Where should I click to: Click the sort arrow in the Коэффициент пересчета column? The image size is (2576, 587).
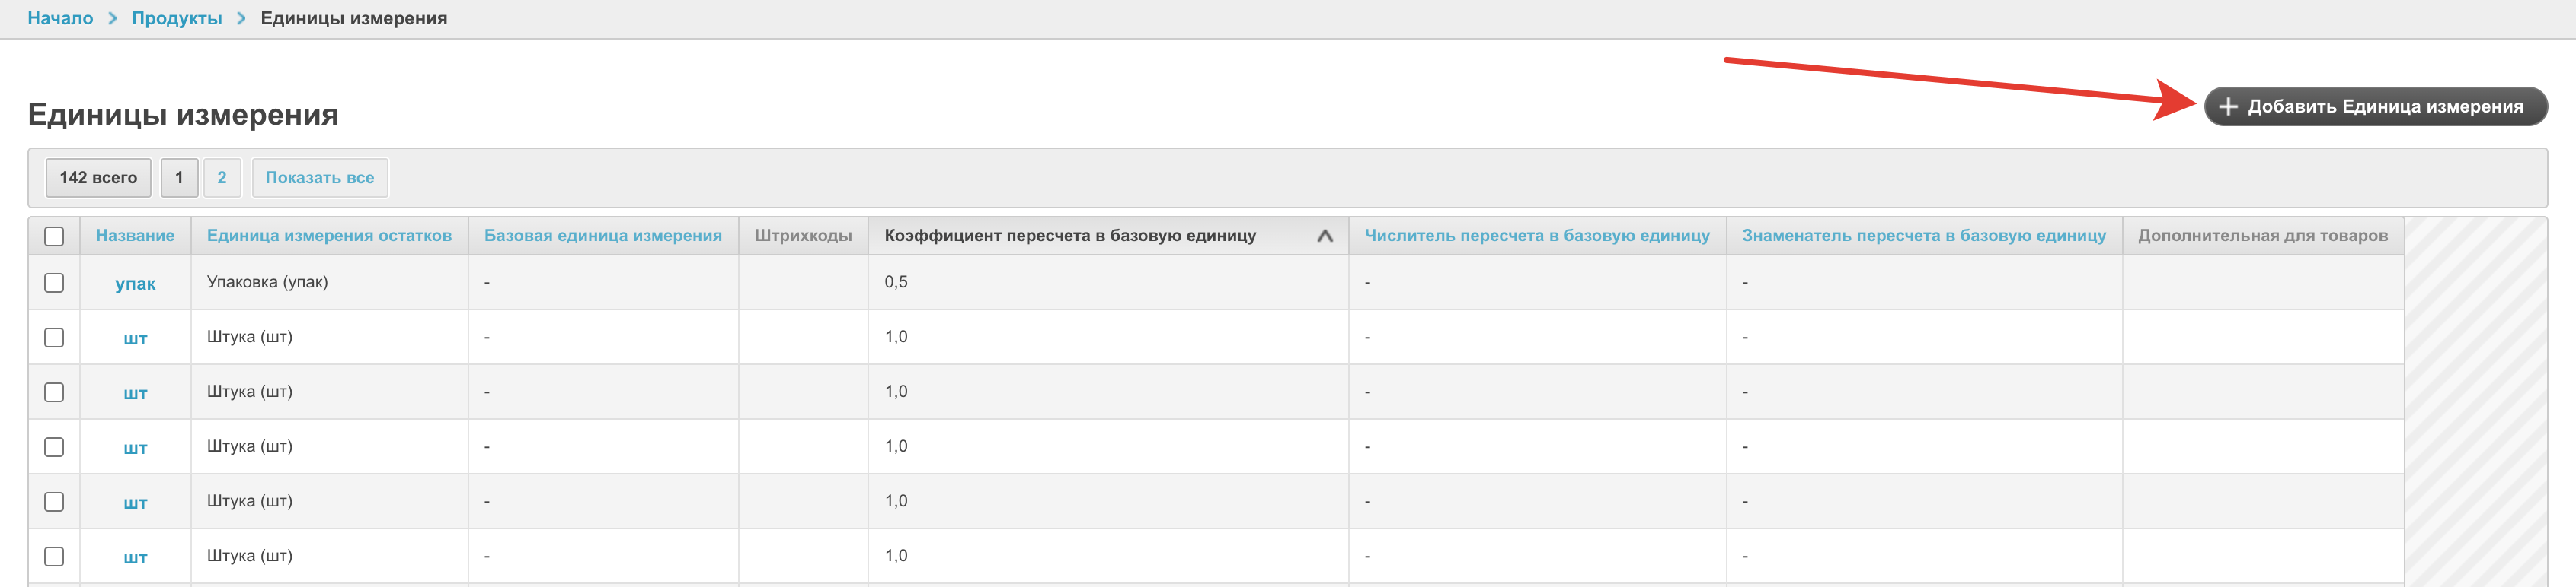(x=1324, y=236)
